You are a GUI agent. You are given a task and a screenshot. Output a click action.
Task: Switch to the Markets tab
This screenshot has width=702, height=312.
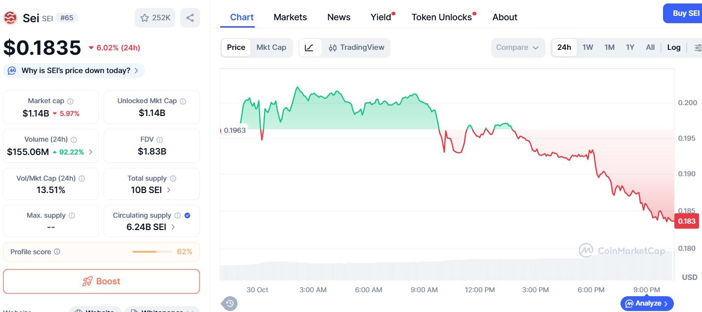pos(290,17)
